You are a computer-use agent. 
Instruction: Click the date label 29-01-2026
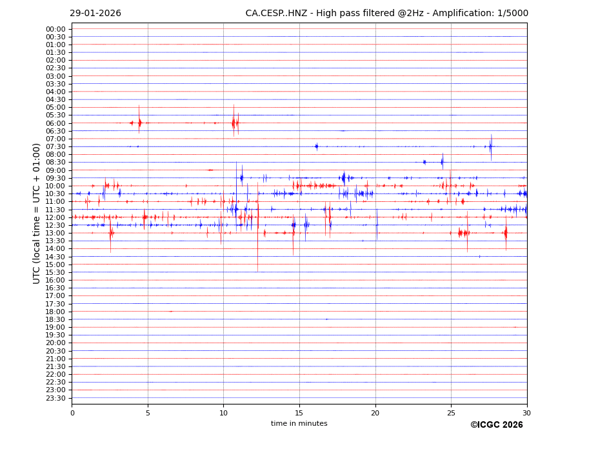[95, 14]
